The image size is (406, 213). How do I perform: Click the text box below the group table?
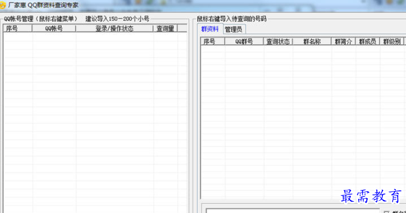[293, 210]
